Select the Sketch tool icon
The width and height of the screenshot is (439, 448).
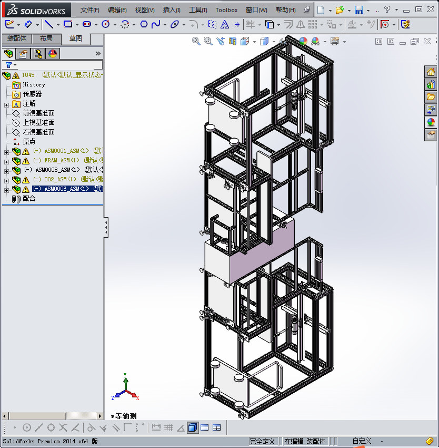[9, 24]
